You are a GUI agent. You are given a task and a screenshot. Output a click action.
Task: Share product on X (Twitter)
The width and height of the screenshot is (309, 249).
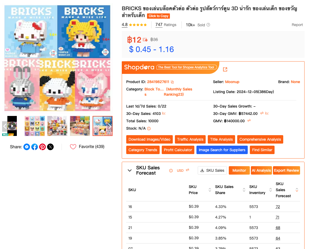click(50, 147)
